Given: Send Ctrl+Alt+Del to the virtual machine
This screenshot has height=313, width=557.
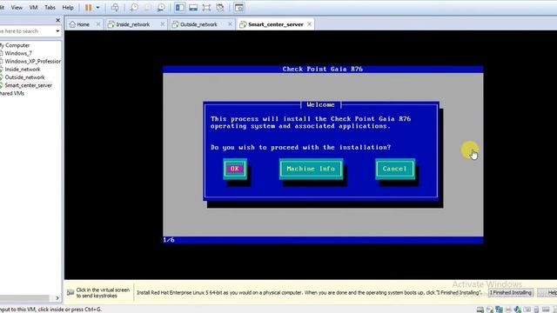Looking at the screenshot, I should [115, 8].
